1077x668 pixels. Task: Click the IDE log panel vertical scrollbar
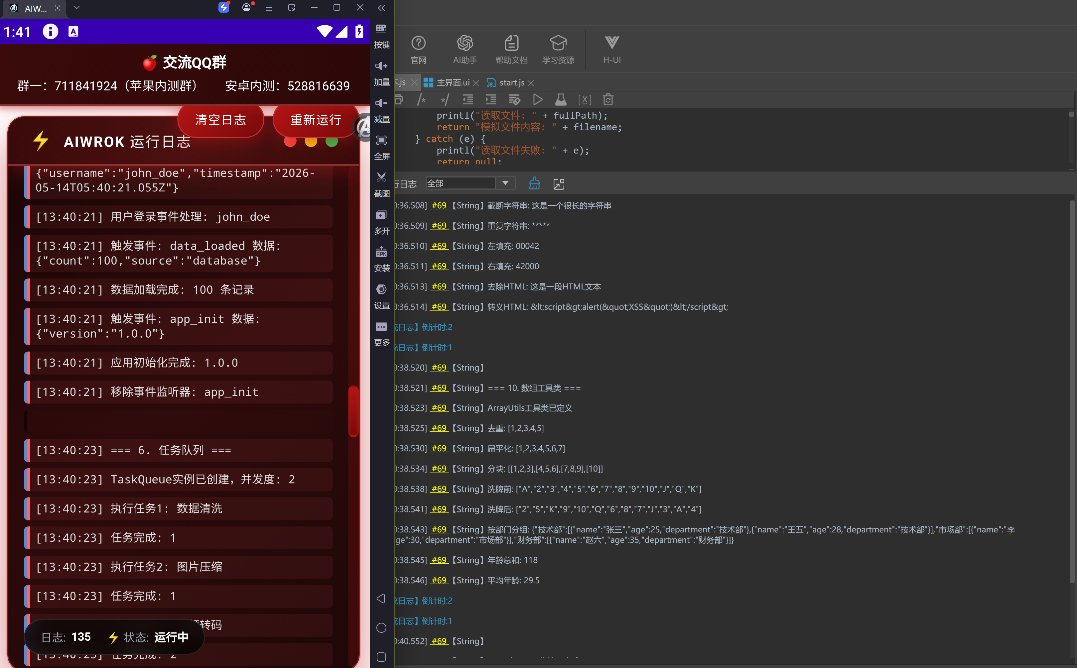coord(1072,391)
